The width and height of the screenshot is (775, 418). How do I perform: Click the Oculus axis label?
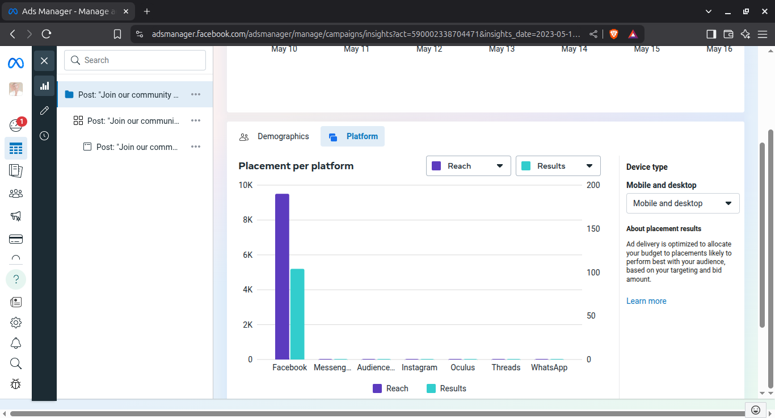pos(463,367)
